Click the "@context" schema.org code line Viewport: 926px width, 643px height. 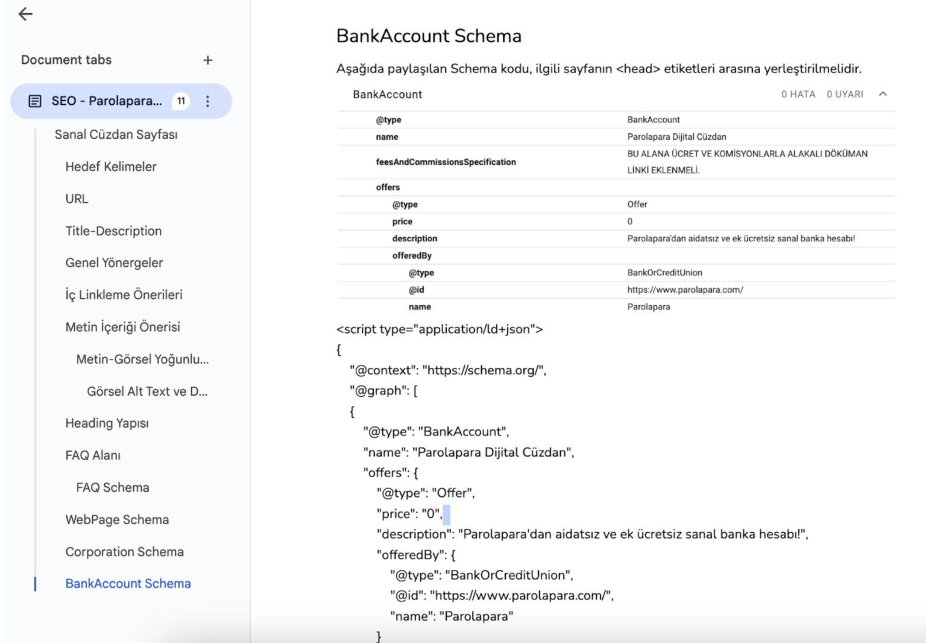pos(448,370)
